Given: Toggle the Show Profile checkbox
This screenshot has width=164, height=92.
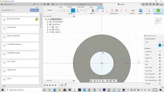Looking at the screenshot, I should [160, 67].
